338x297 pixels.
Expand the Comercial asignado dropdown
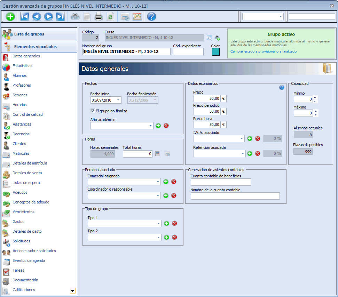coord(158,182)
